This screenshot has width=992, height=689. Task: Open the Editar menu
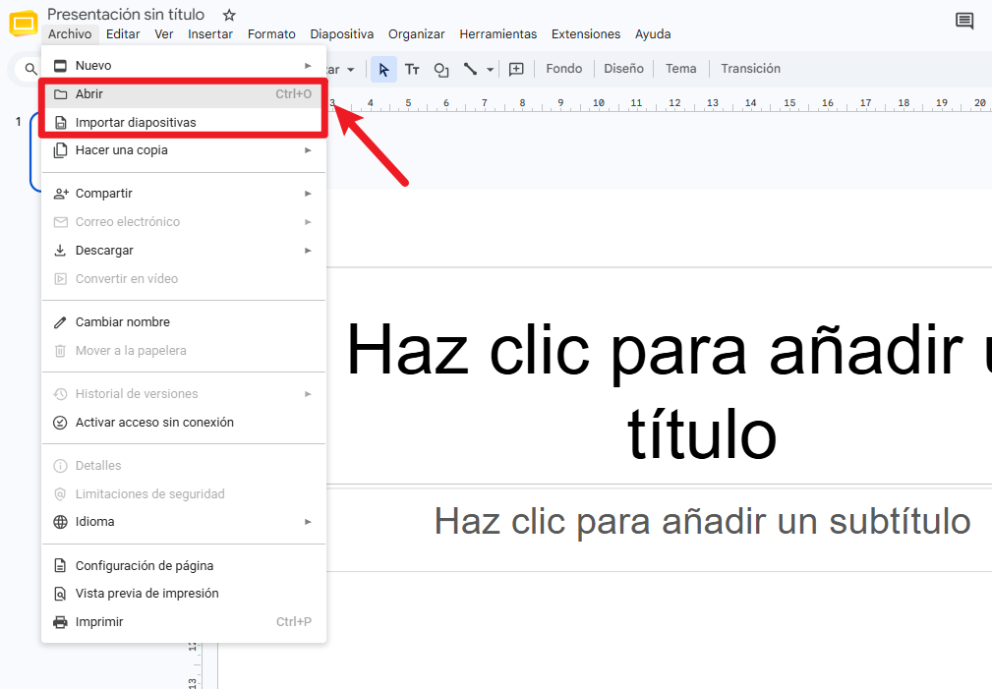tap(123, 34)
